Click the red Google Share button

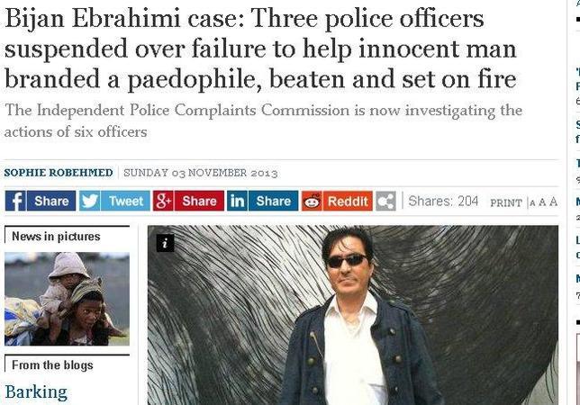point(199,201)
